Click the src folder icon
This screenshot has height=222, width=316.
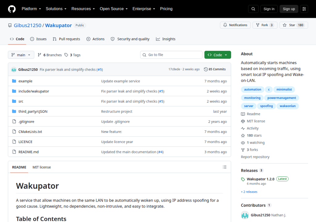(14, 101)
